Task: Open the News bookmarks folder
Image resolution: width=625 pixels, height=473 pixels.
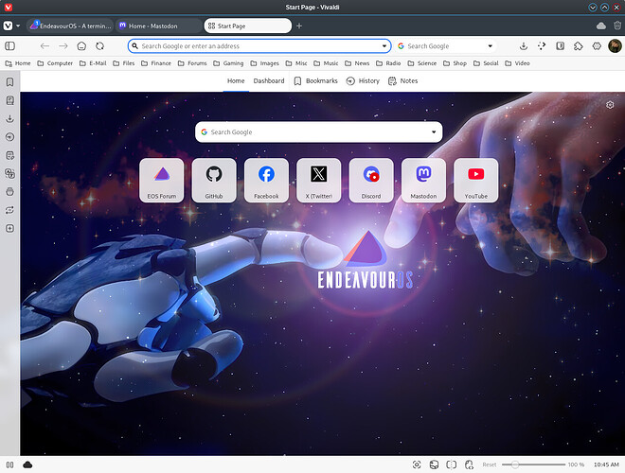Action: pos(357,63)
